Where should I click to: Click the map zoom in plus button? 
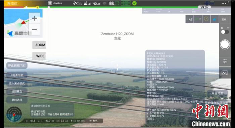click(35, 18)
